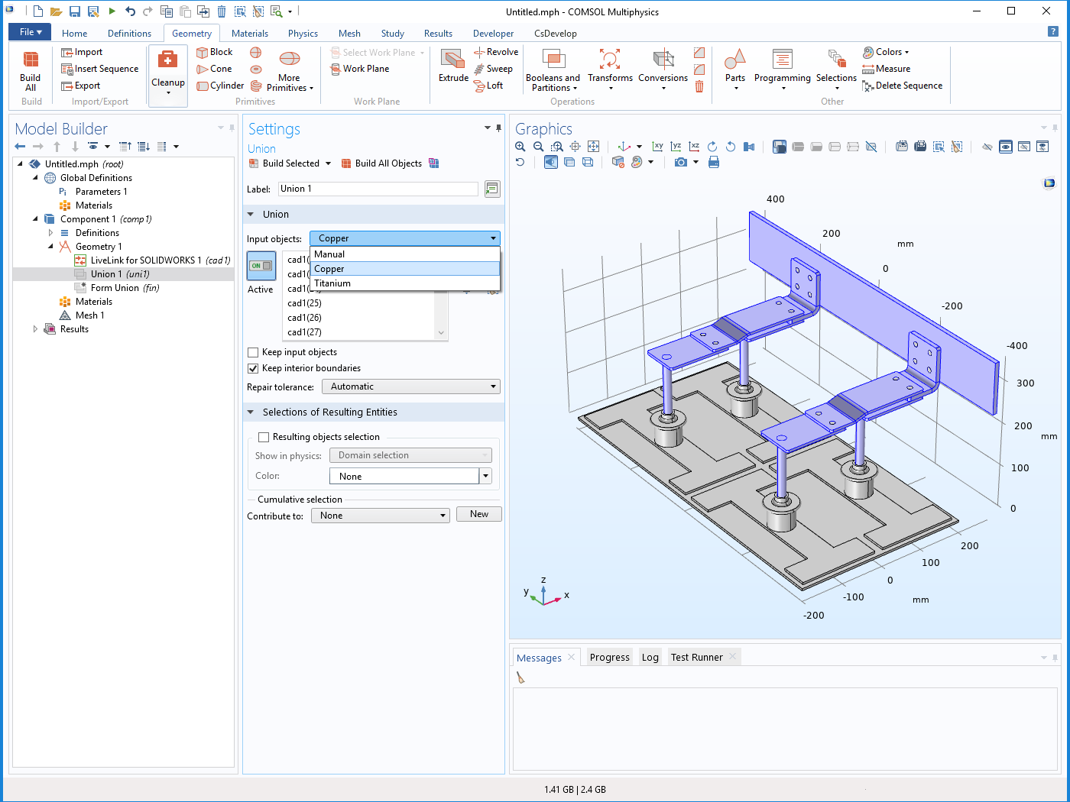1070x802 pixels.
Task: Print the Graphics view
Action: (x=714, y=163)
